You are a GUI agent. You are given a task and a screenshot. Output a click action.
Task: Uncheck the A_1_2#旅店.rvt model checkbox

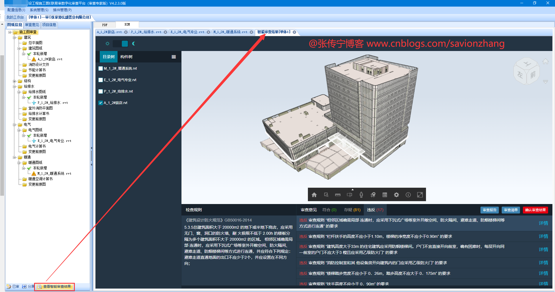[101, 103]
